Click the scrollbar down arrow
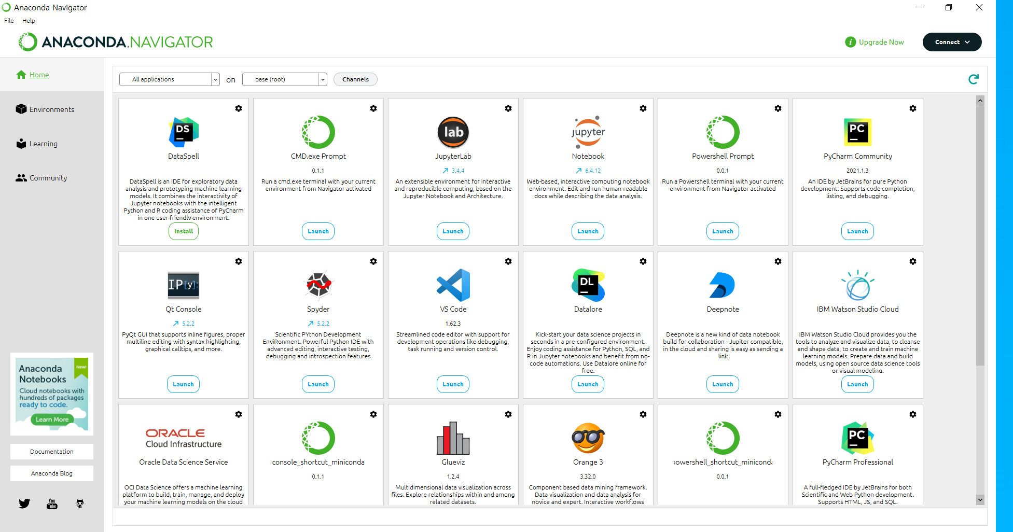Viewport: 1013px width, 532px height. (x=980, y=500)
